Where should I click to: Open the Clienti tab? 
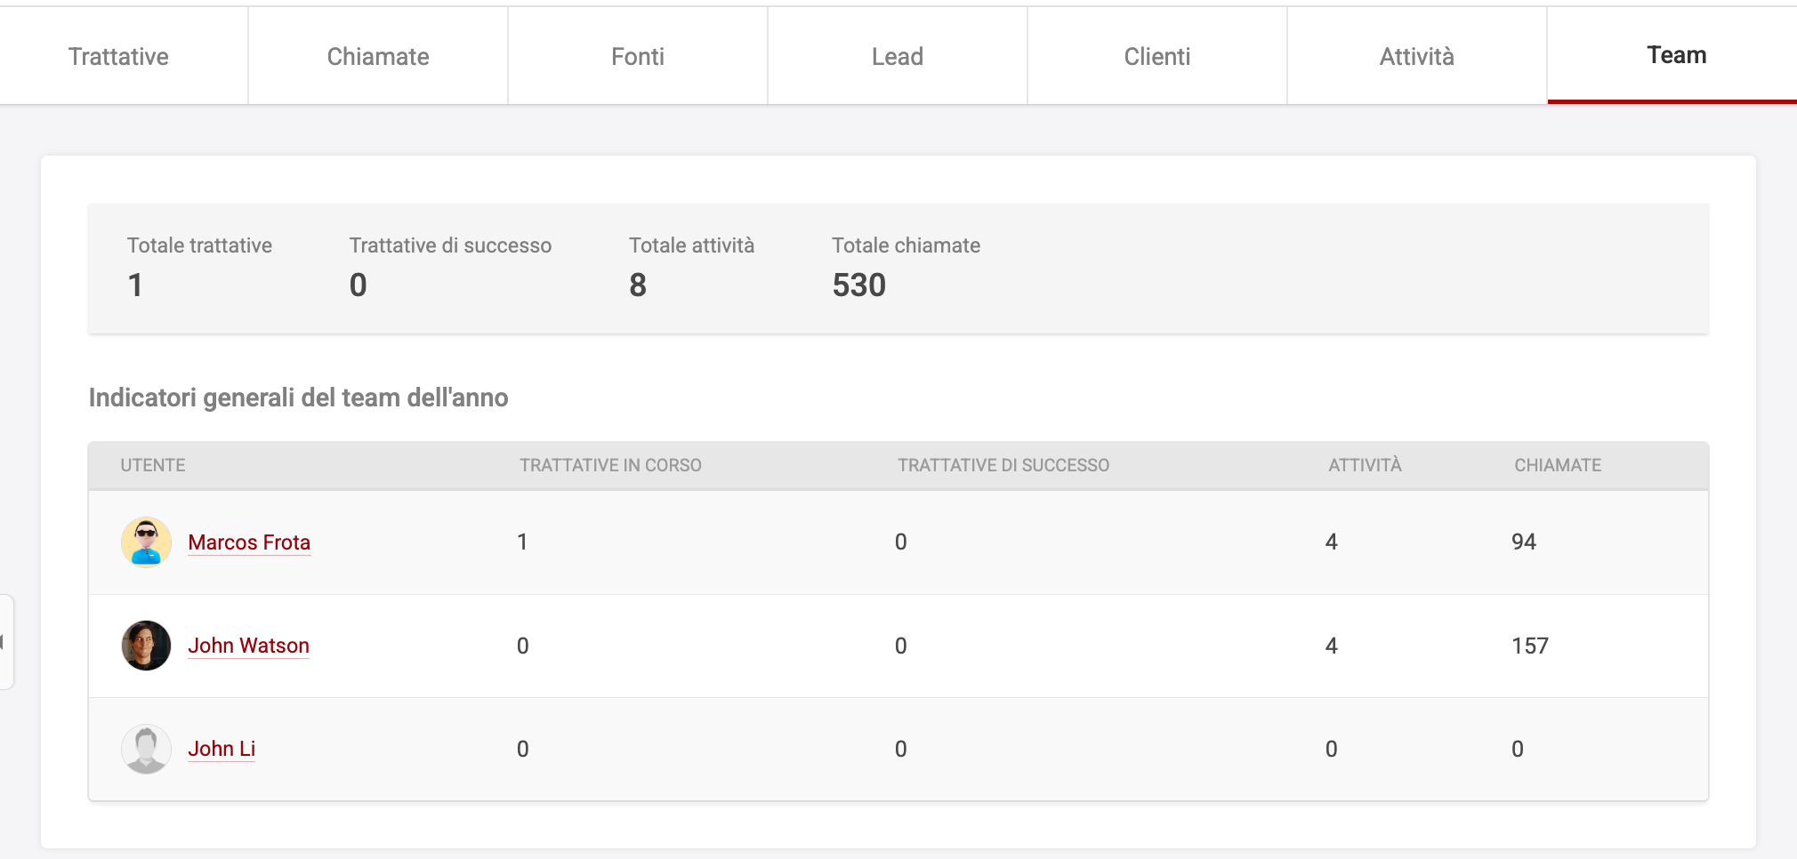(1156, 57)
